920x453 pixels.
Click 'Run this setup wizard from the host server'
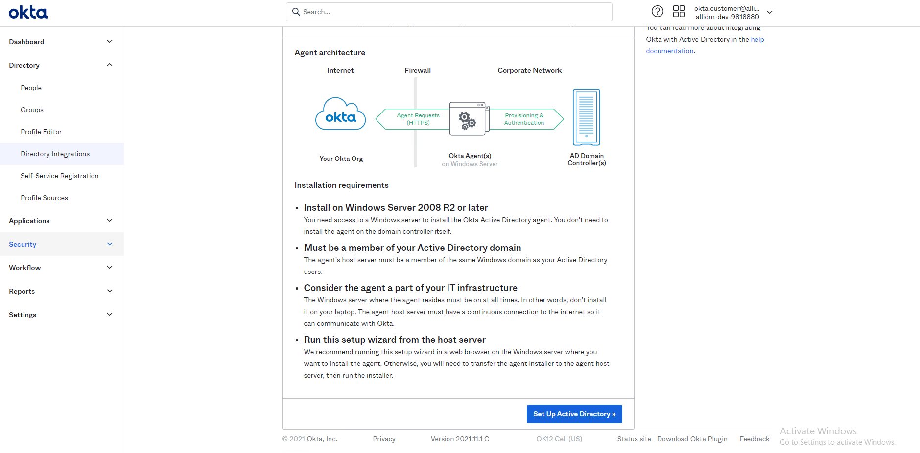pos(395,340)
